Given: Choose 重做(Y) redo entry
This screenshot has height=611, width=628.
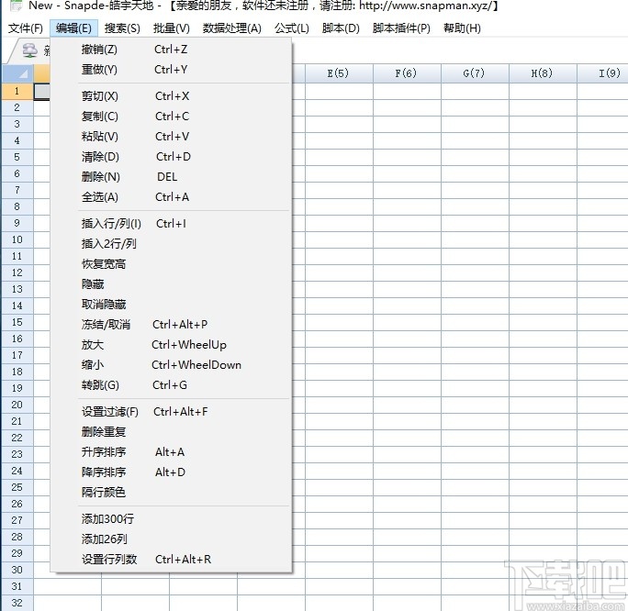Looking at the screenshot, I should 172,70.
